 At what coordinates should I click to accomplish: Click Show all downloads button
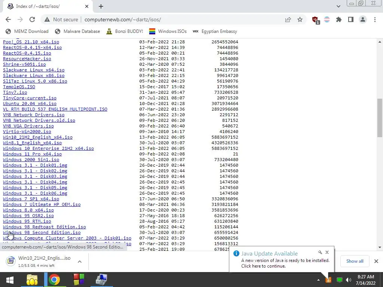(x=355, y=261)
